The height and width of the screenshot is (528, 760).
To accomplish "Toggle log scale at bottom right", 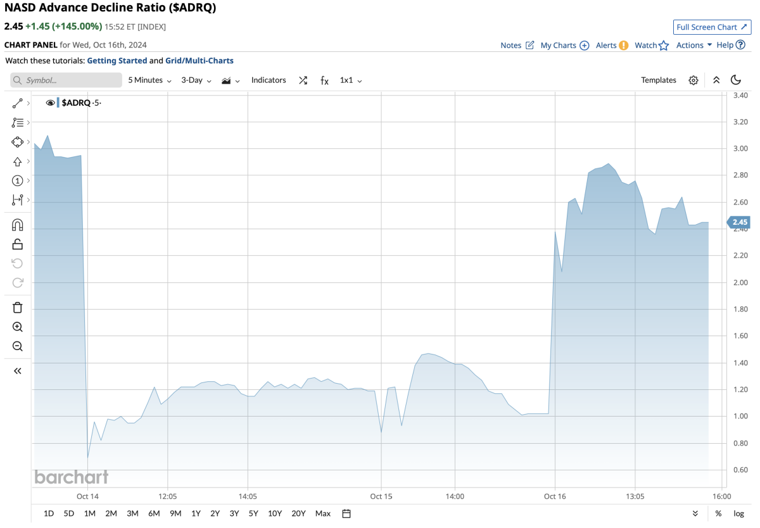I will tap(738, 513).
